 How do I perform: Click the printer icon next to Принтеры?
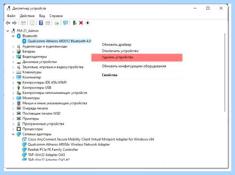[x=19, y=119]
